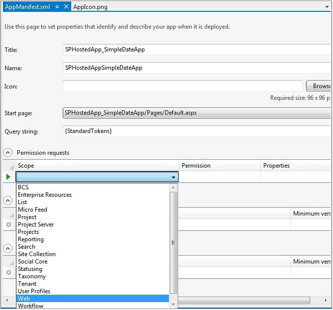Choose User Profiles scope option

click(93, 291)
